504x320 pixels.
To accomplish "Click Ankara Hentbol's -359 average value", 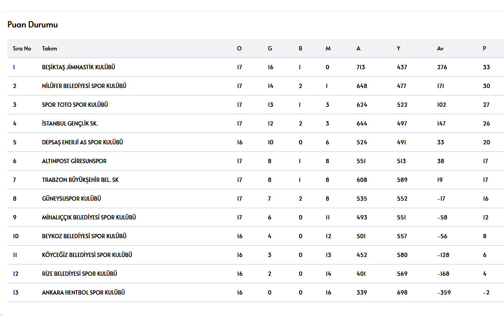I will [444, 293].
